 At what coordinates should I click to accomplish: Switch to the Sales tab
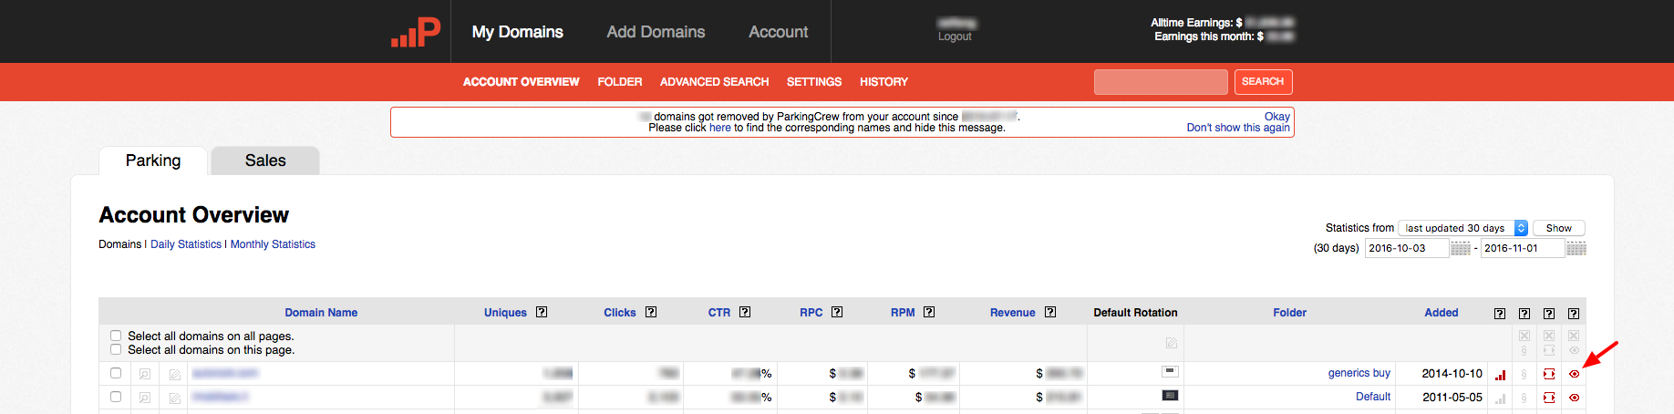pyautogui.click(x=265, y=160)
